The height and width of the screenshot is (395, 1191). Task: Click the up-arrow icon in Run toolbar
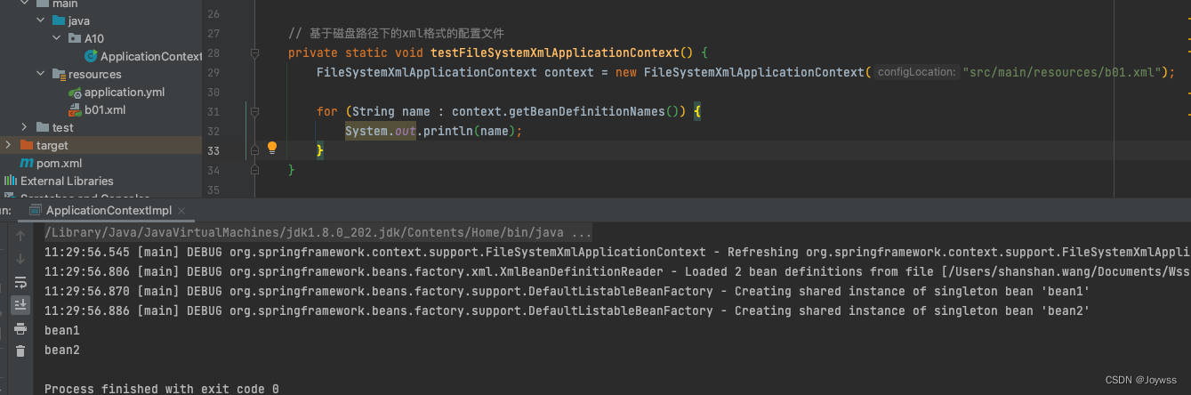pos(20,236)
